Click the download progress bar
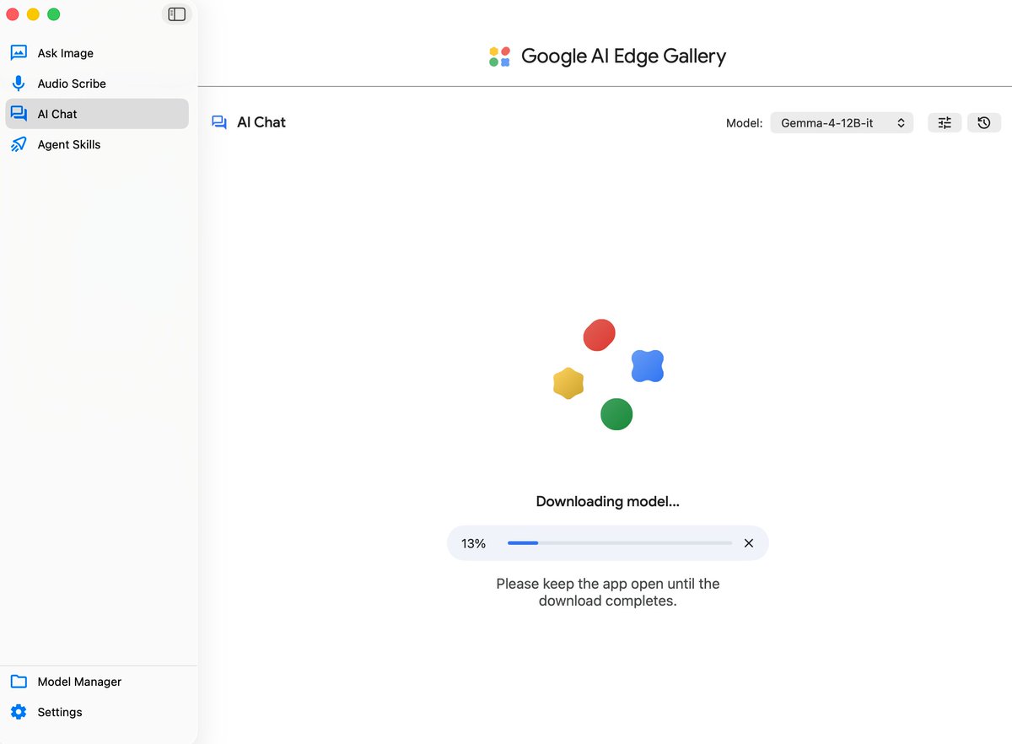 [x=620, y=543]
